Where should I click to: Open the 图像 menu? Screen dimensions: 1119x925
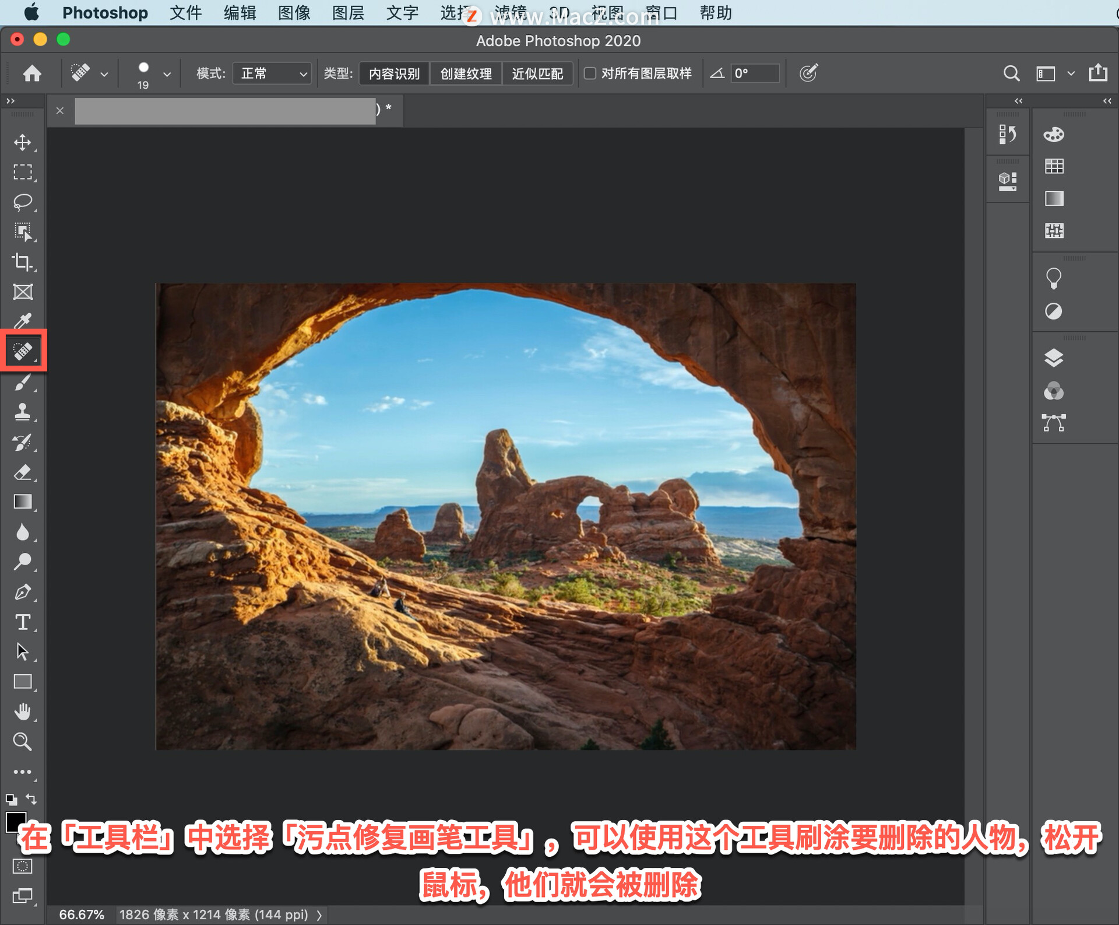click(x=294, y=13)
